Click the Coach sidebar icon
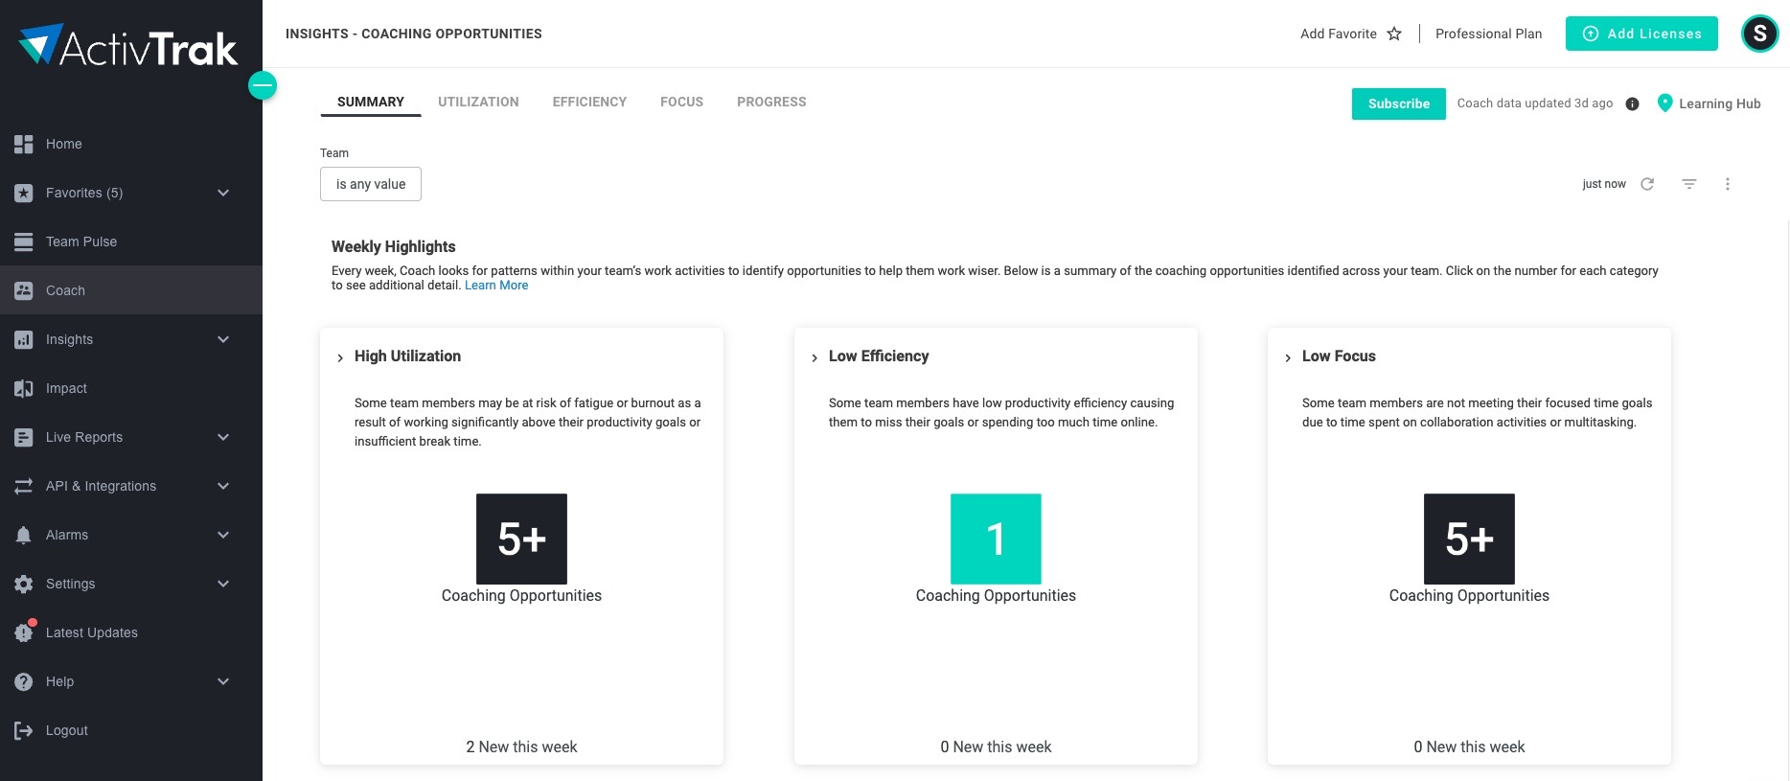This screenshot has height=781, width=1790. tap(24, 290)
